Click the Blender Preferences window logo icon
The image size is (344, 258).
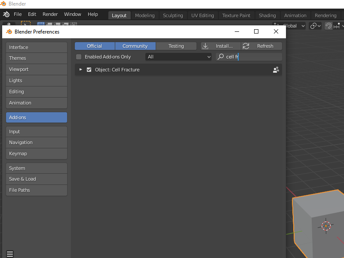click(x=9, y=31)
